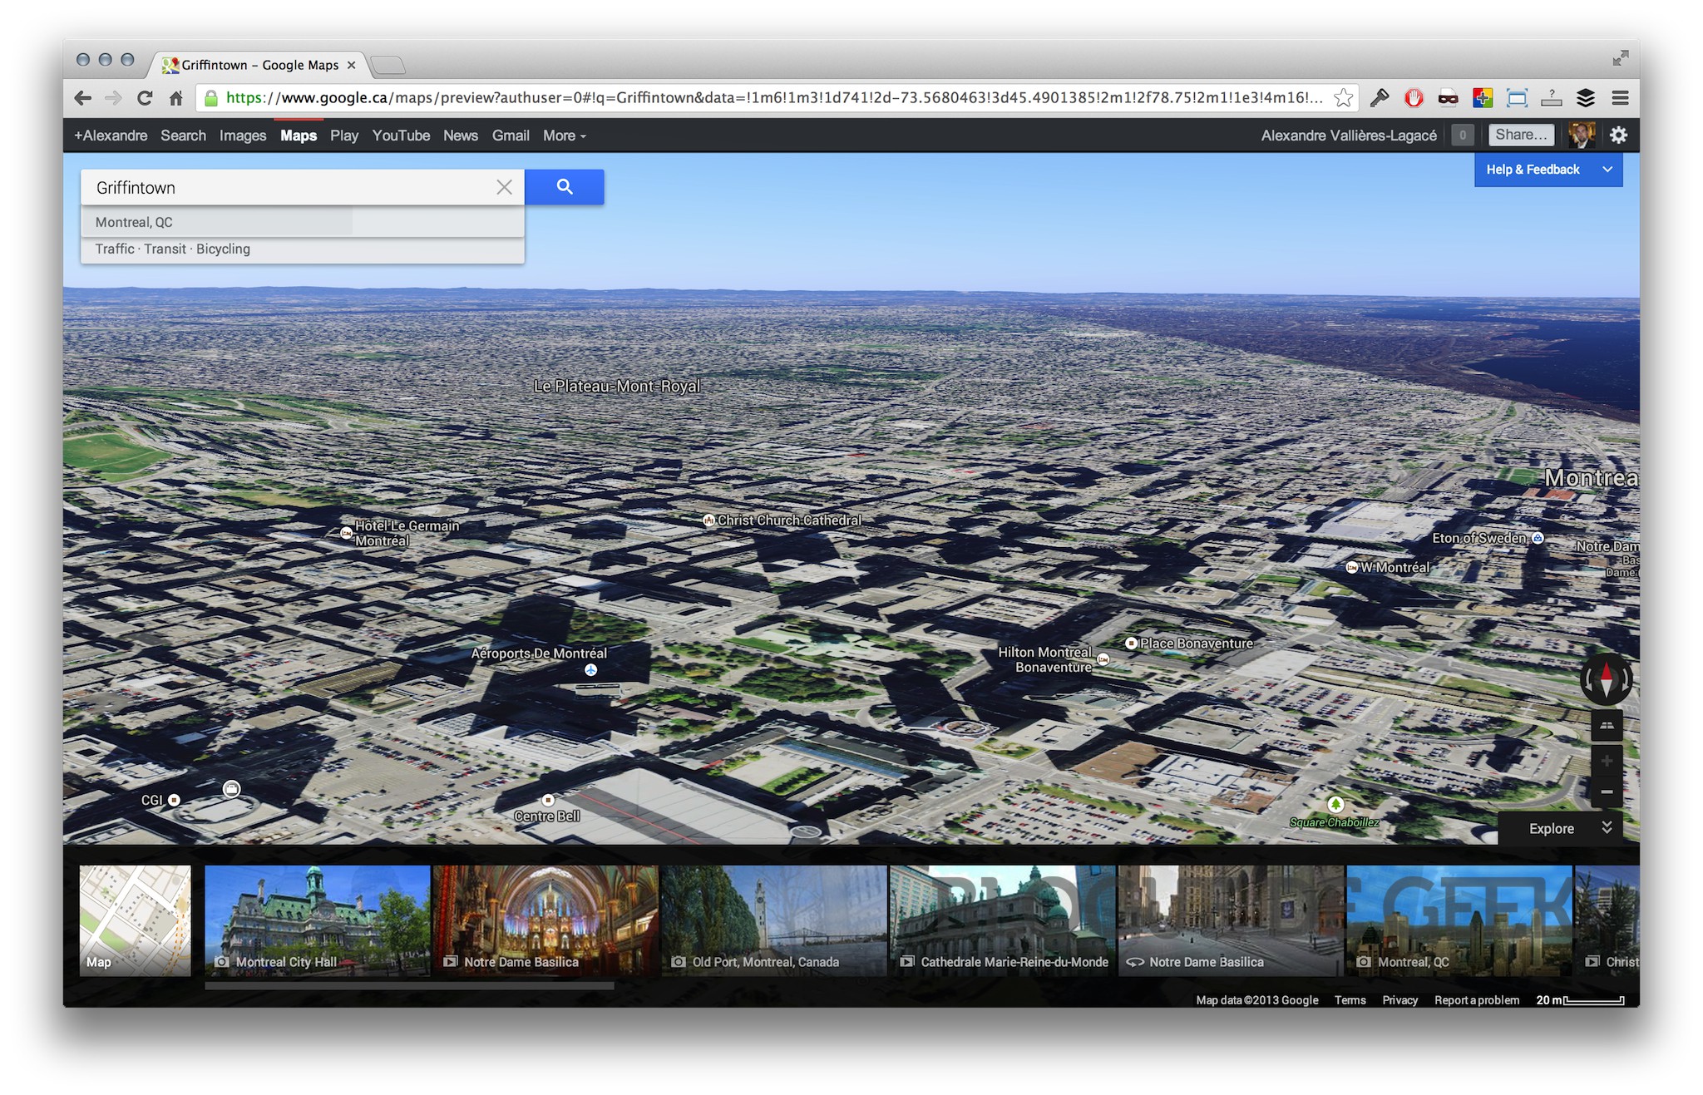Viewport: 1703px width, 1095px height.
Task: Click the Centre Bell map marker
Action: [x=548, y=800]
